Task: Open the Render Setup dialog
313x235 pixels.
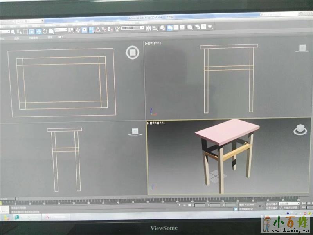Action: pyautogui.click(x=197, y=27)
